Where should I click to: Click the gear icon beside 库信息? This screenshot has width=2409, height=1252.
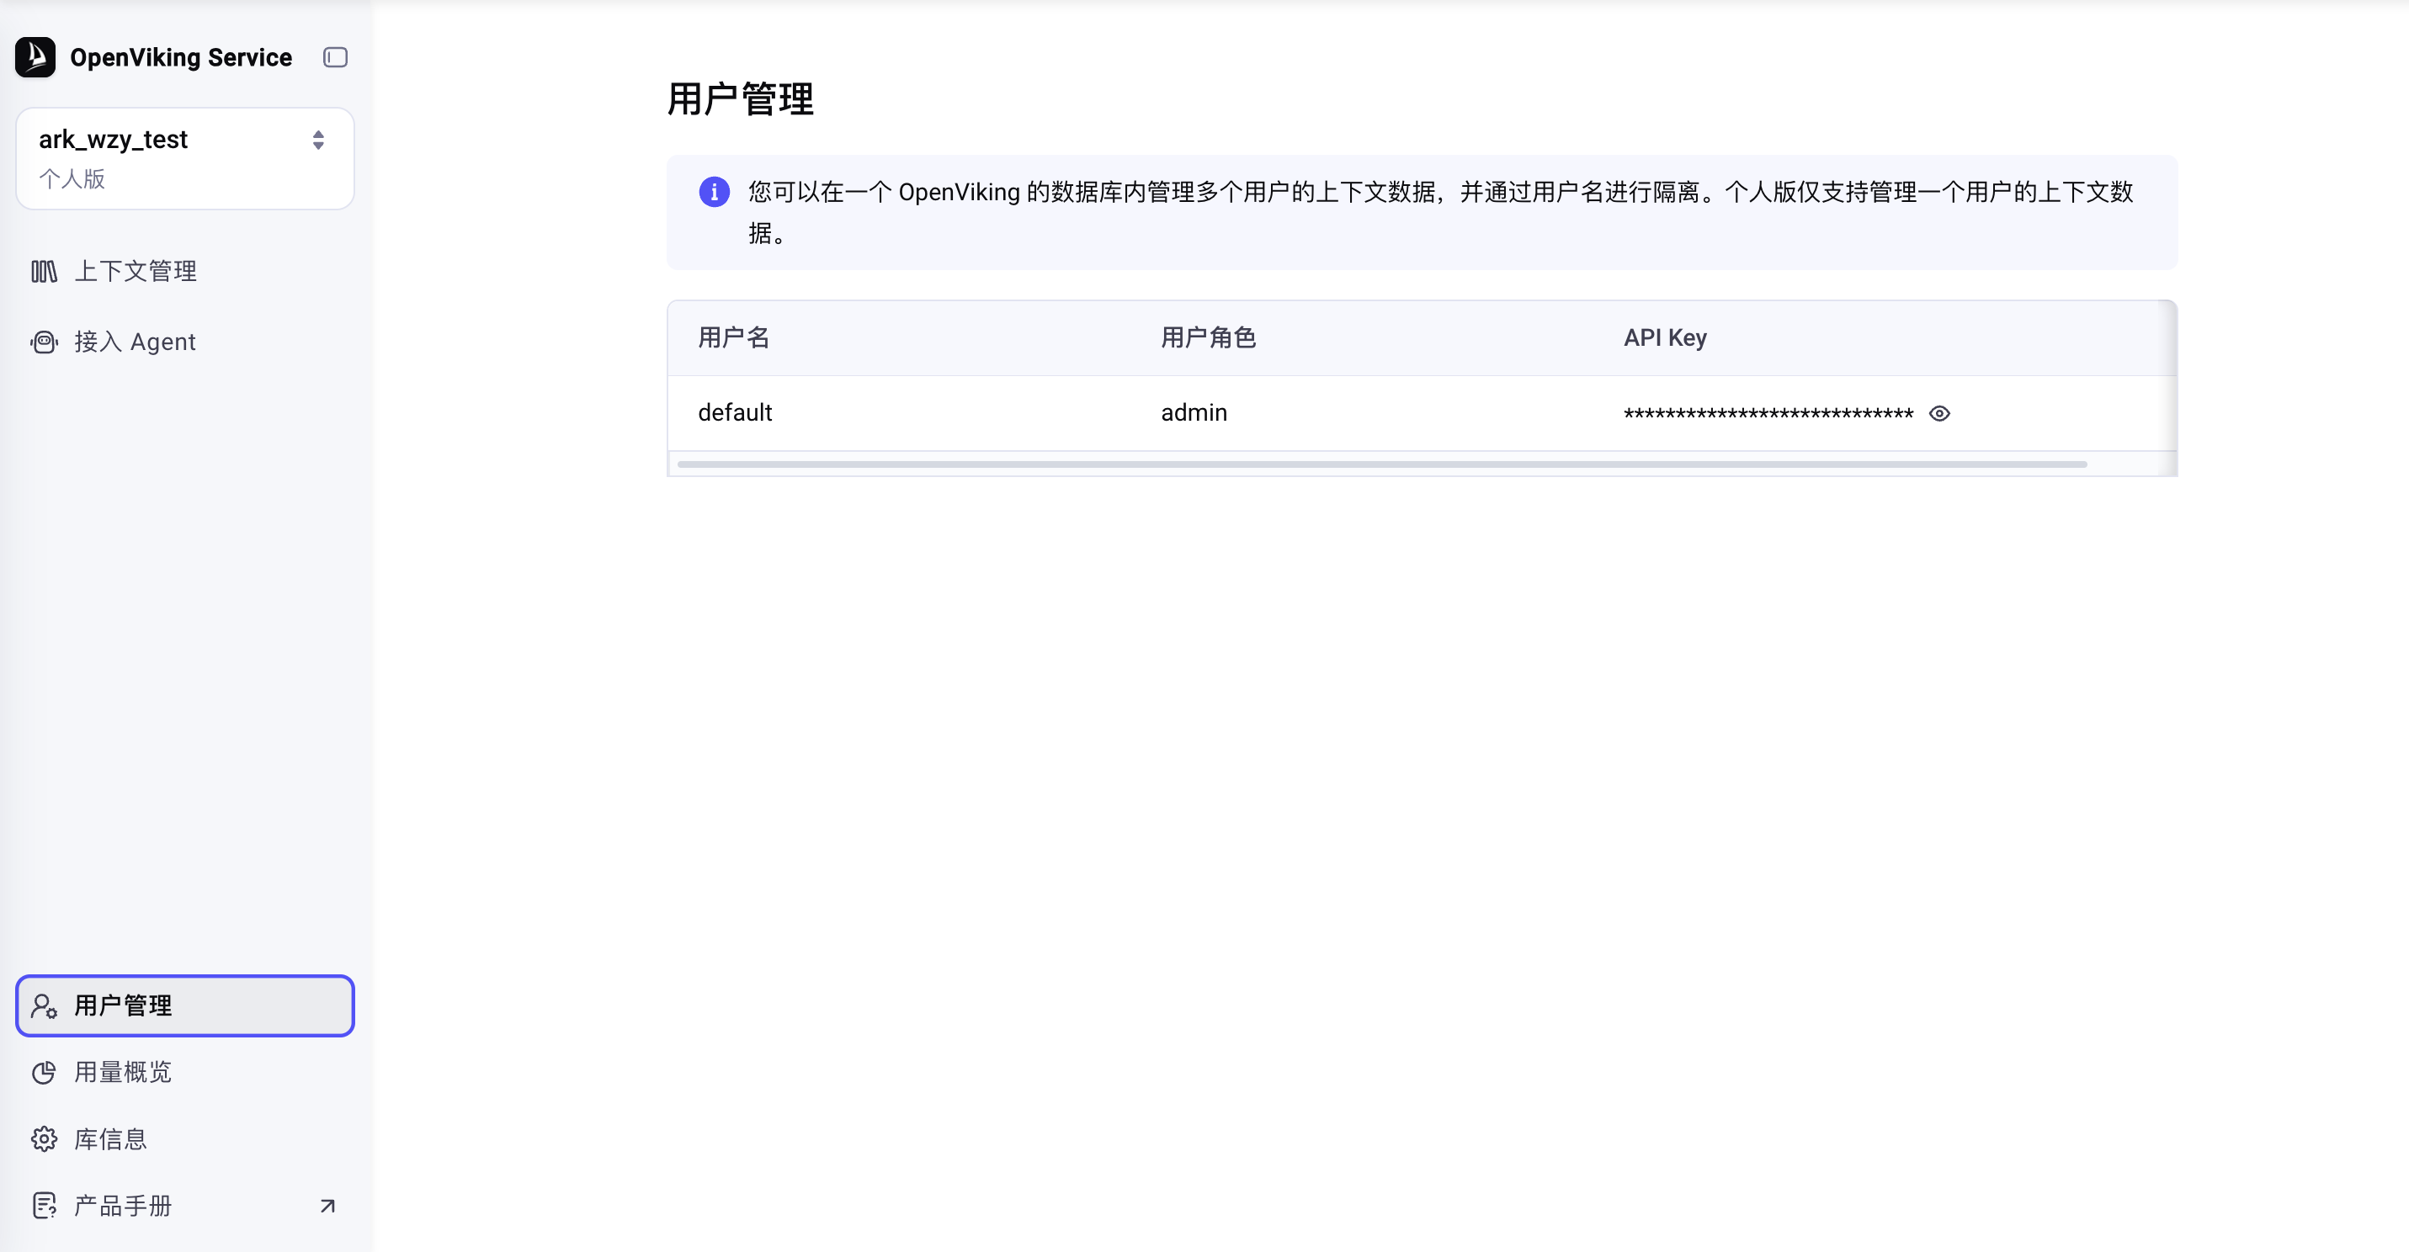click(x=44, y=1139)
